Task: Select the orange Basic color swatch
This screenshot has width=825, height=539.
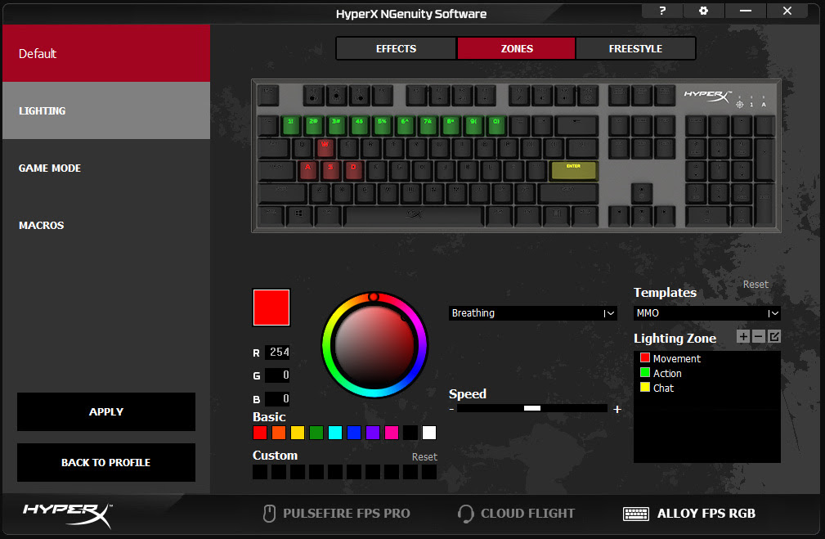Action: 278,433
